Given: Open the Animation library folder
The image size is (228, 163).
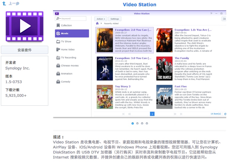Looking at the screenshot, I should pos(66,74).
